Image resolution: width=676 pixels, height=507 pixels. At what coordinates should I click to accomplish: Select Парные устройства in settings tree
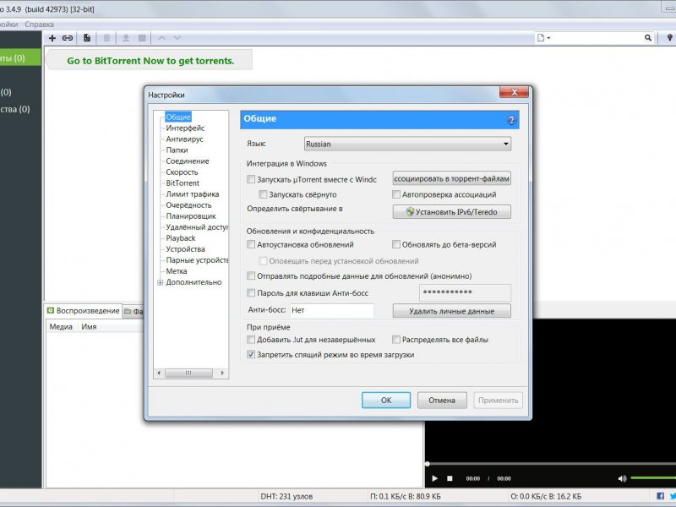coord(197,260)
